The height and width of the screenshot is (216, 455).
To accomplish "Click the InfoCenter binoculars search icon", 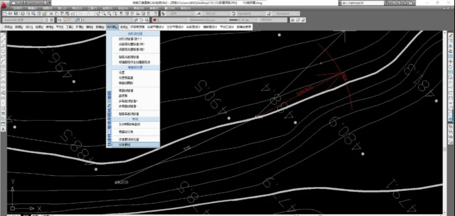I will tap(387, 3).
